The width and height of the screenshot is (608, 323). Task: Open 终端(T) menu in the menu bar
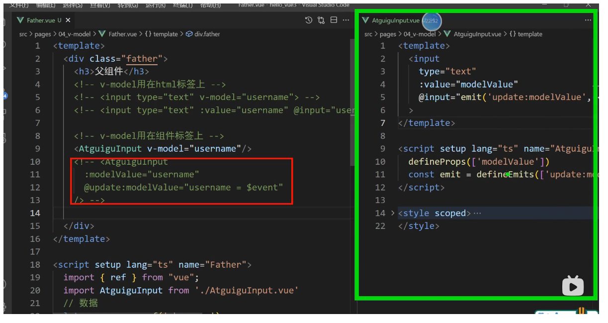(x=183, y=5)
